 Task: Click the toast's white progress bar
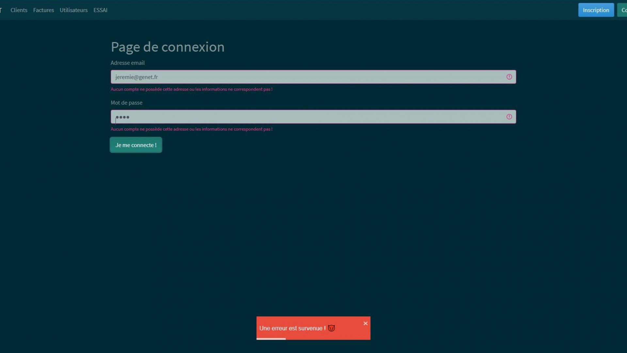coord(271,339)
